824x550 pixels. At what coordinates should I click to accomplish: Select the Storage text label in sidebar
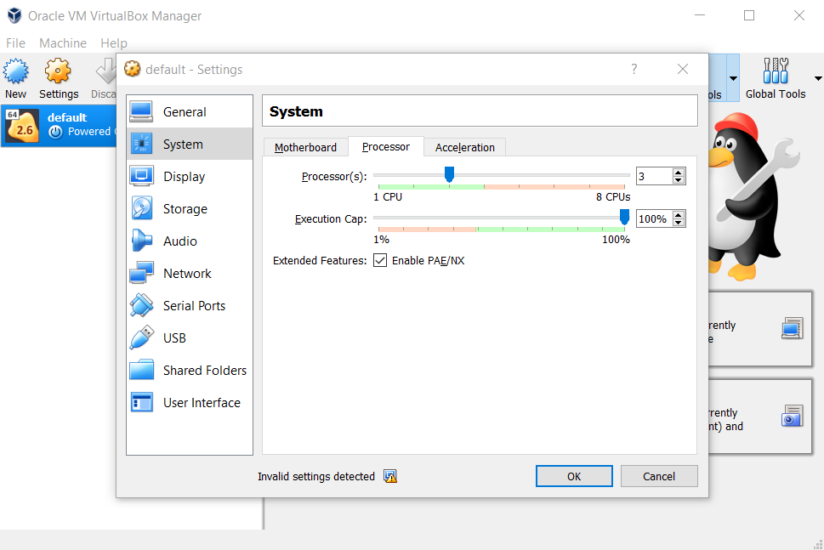[185, 209]
